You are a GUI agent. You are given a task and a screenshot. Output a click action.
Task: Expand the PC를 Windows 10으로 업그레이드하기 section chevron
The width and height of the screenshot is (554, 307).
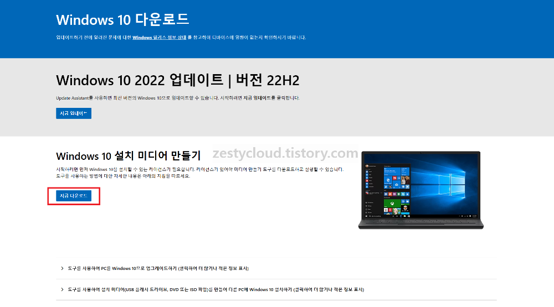[62, 268]
